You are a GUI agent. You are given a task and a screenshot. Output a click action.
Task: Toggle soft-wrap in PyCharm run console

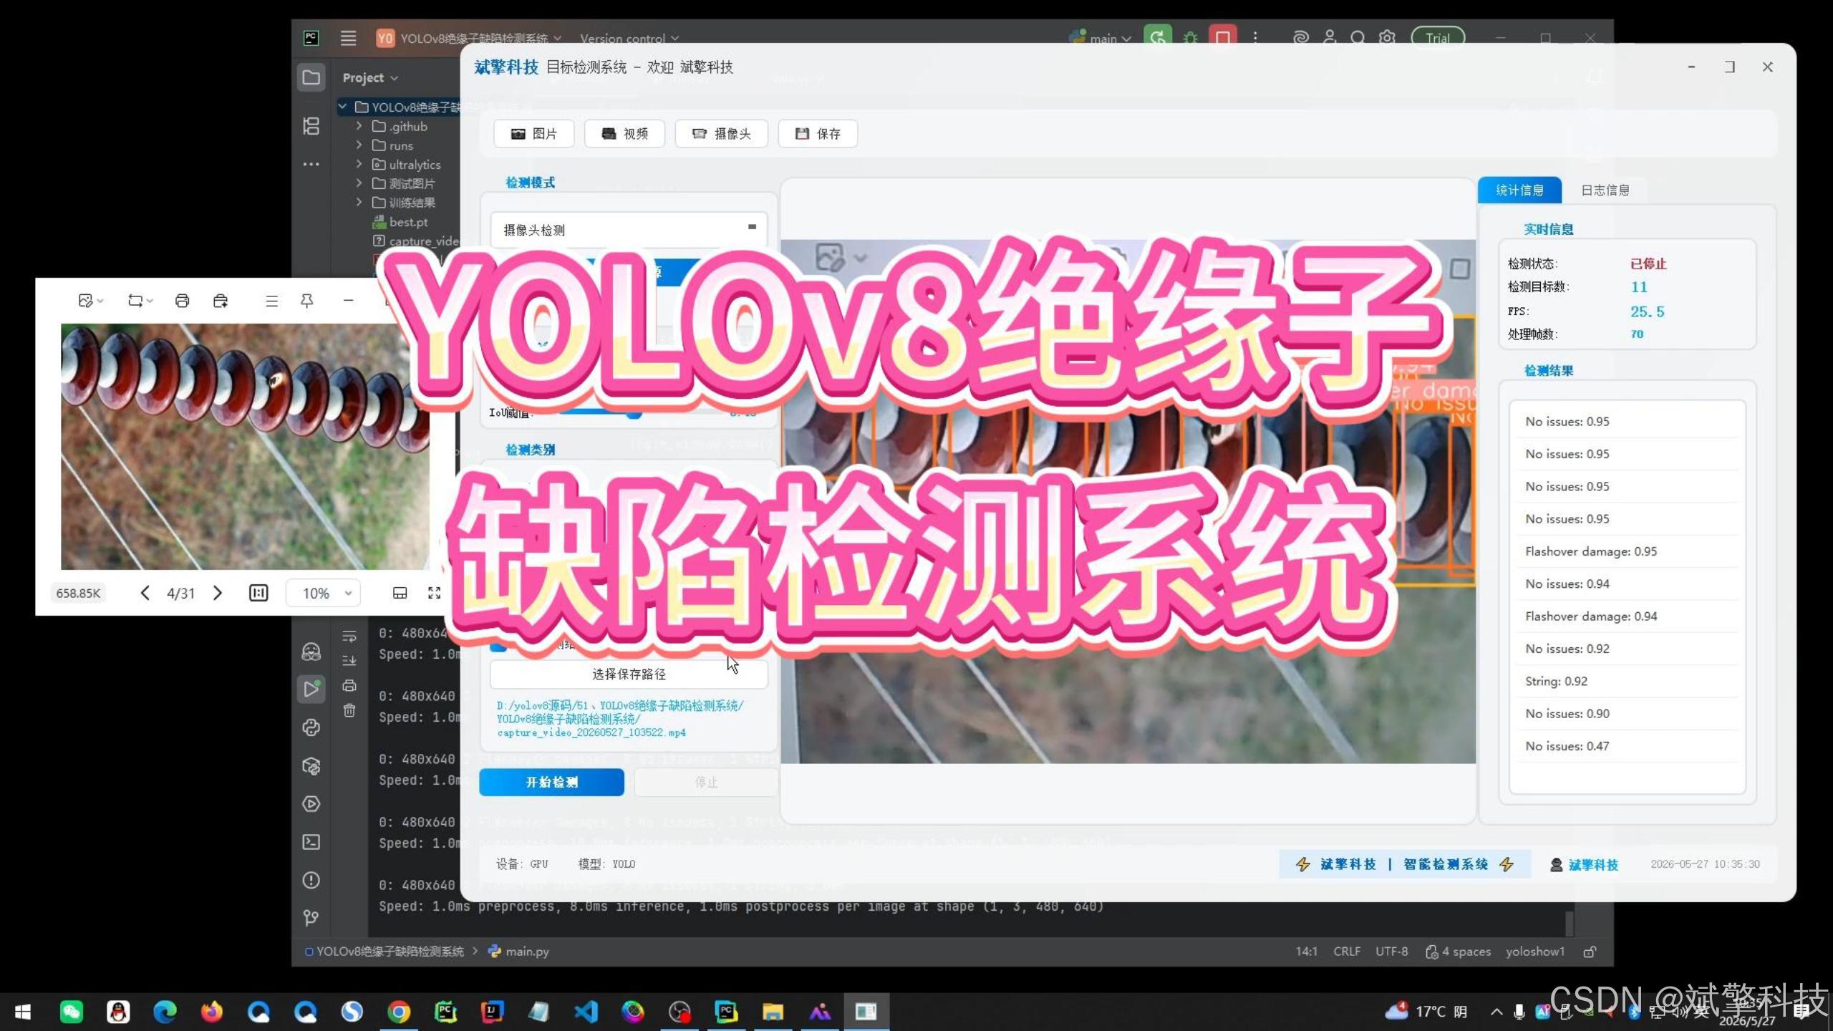click(349, 636)
